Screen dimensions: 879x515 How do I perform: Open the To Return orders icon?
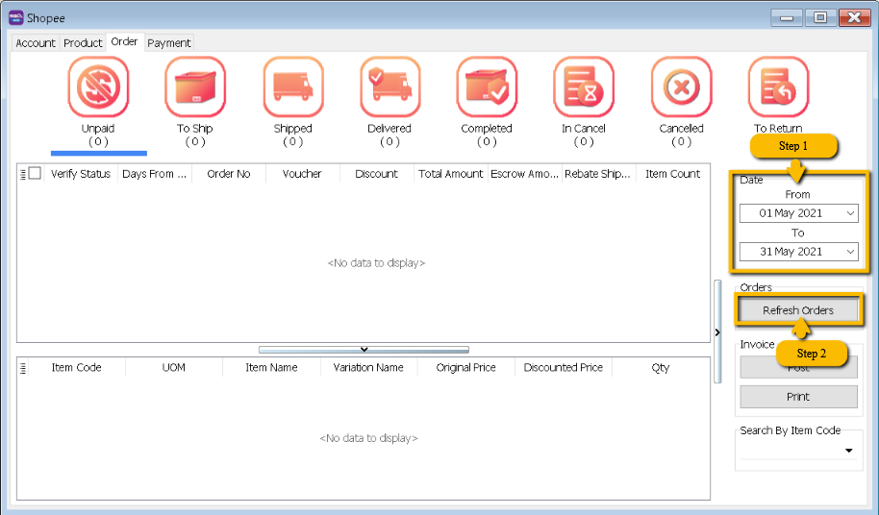778,87
